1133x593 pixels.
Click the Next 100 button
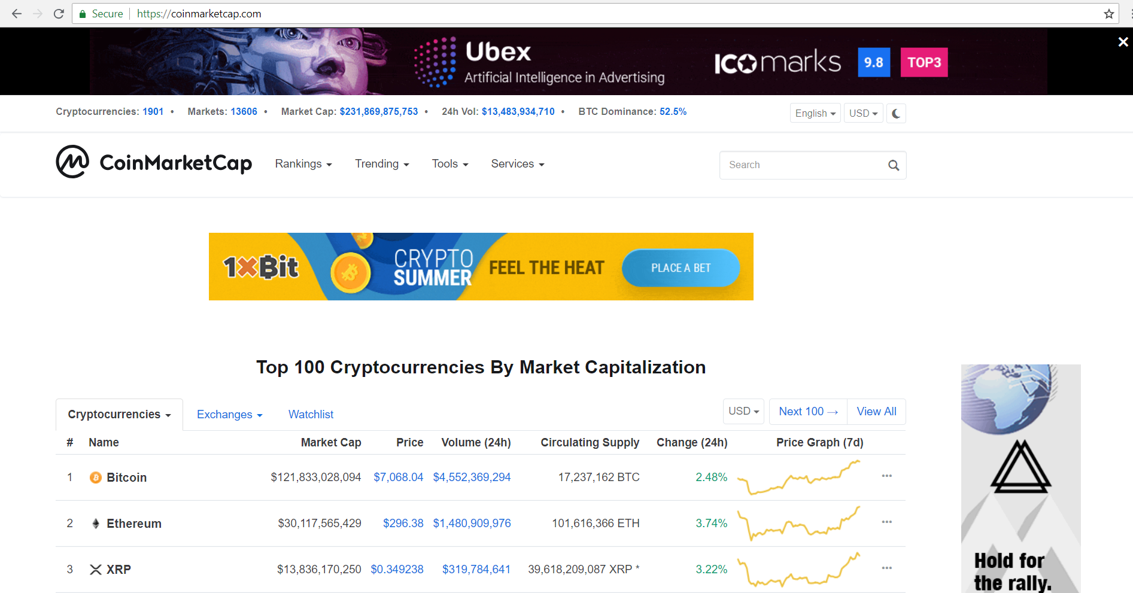[x=807, y=411]
